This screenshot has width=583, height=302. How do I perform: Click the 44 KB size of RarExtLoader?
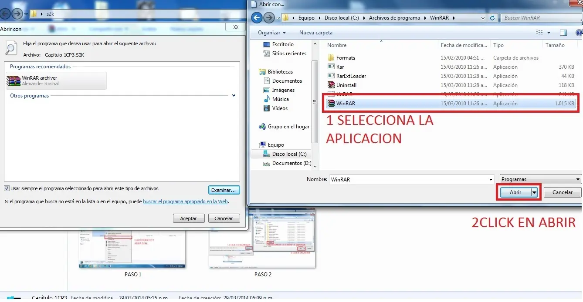click(x=567, y=76)
